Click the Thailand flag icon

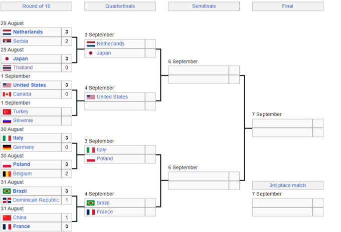[7, 67]
